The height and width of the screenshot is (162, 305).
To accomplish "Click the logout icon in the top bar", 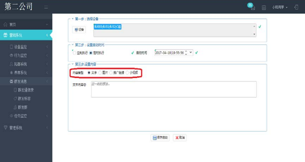I will [x=296, y=7].
